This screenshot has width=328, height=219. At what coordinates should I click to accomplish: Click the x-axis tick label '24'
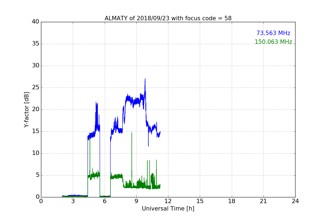[x=295, y=201]
